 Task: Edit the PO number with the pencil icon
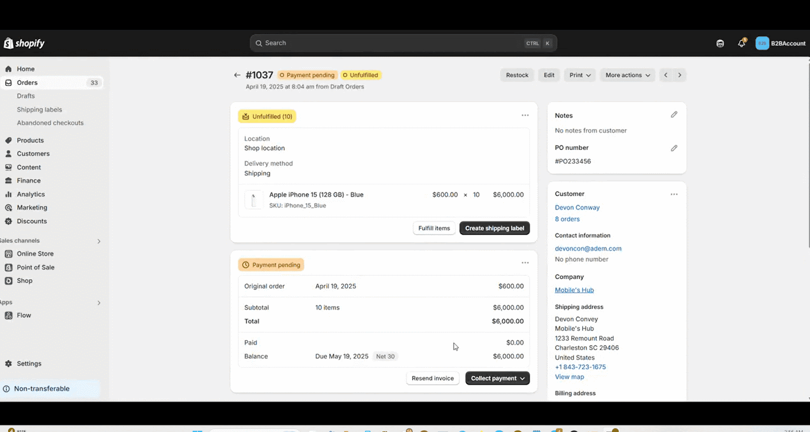(674, 148)
